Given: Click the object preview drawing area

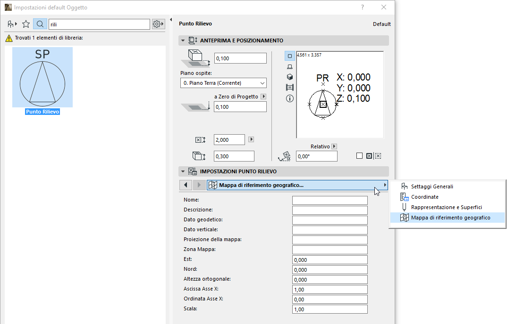Looking at the screenshot, I should tap(340, 95).
